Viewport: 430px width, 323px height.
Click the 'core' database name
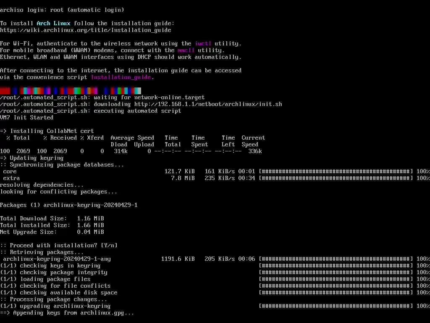[x=10, y=172]
